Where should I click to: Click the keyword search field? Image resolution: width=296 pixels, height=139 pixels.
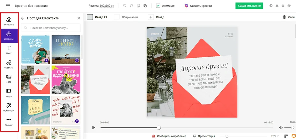coord(51,28)
